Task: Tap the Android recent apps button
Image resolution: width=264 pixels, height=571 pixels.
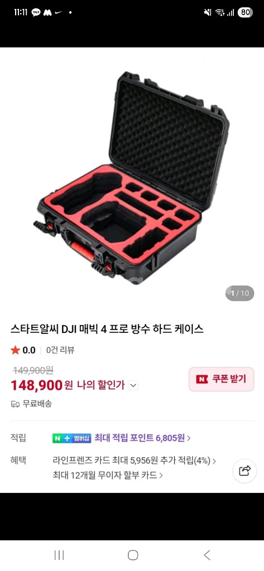Action: pos(59,555)
